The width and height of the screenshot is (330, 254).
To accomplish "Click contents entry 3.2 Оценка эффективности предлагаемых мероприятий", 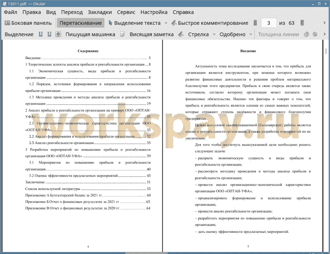I will tap(90, 176).
